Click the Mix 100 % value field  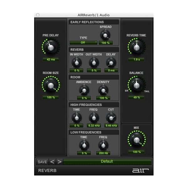pyautogui.click(x=136, y=152)
